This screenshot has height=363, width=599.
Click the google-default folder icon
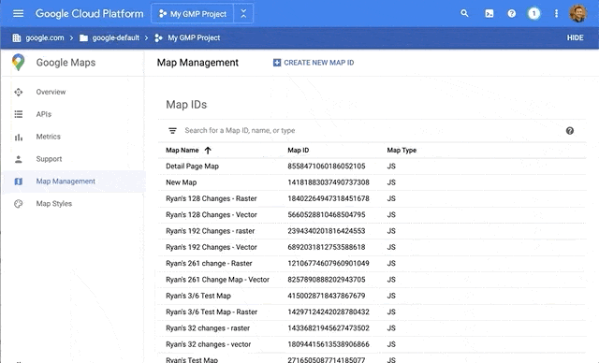click(83, 37)
